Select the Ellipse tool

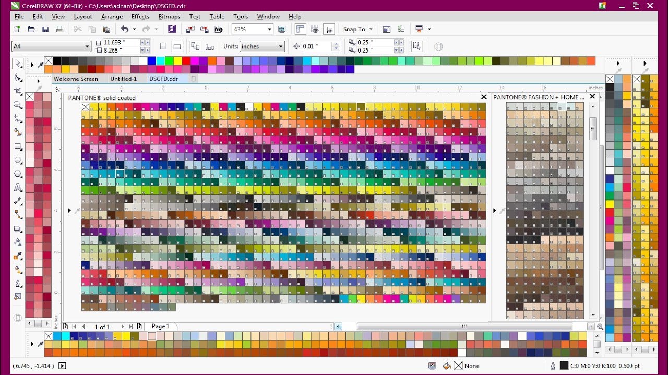pyautogui.click(x=18, y=160)
